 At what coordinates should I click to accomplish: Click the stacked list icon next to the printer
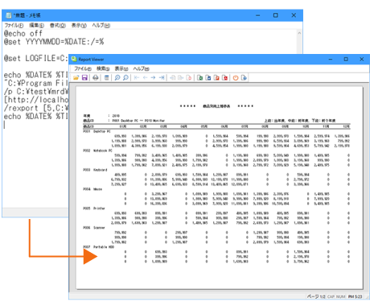[x=106, y=78]
